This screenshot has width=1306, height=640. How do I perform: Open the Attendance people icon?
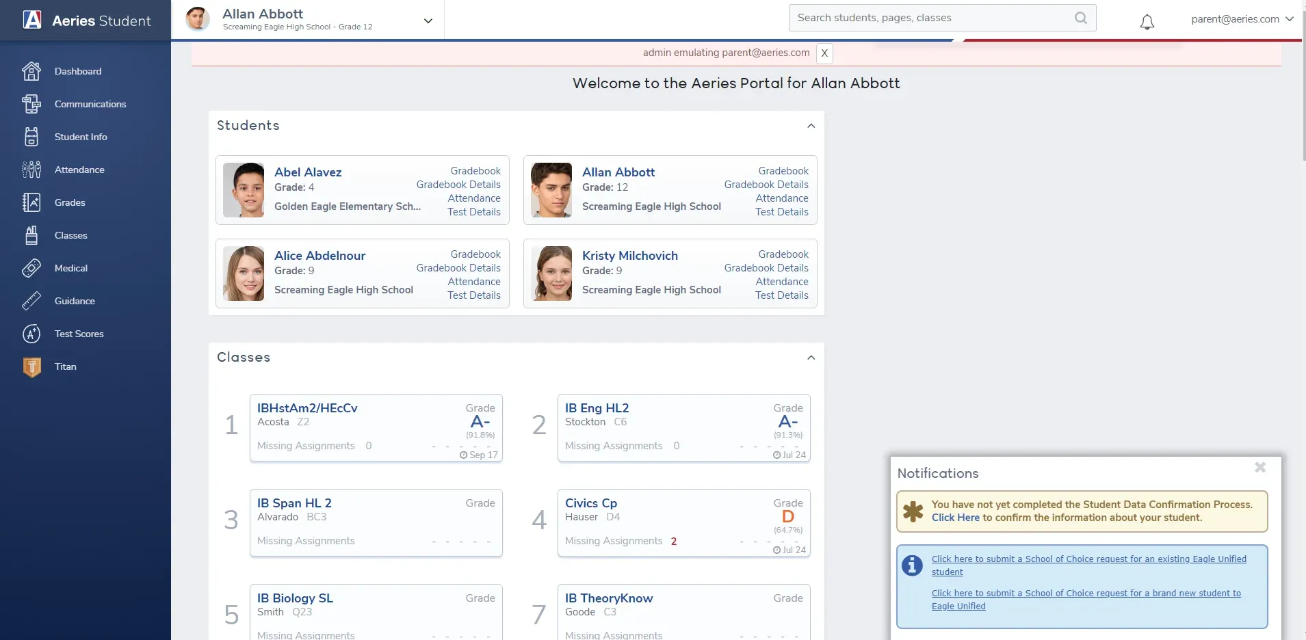click(x=31, y=170)
